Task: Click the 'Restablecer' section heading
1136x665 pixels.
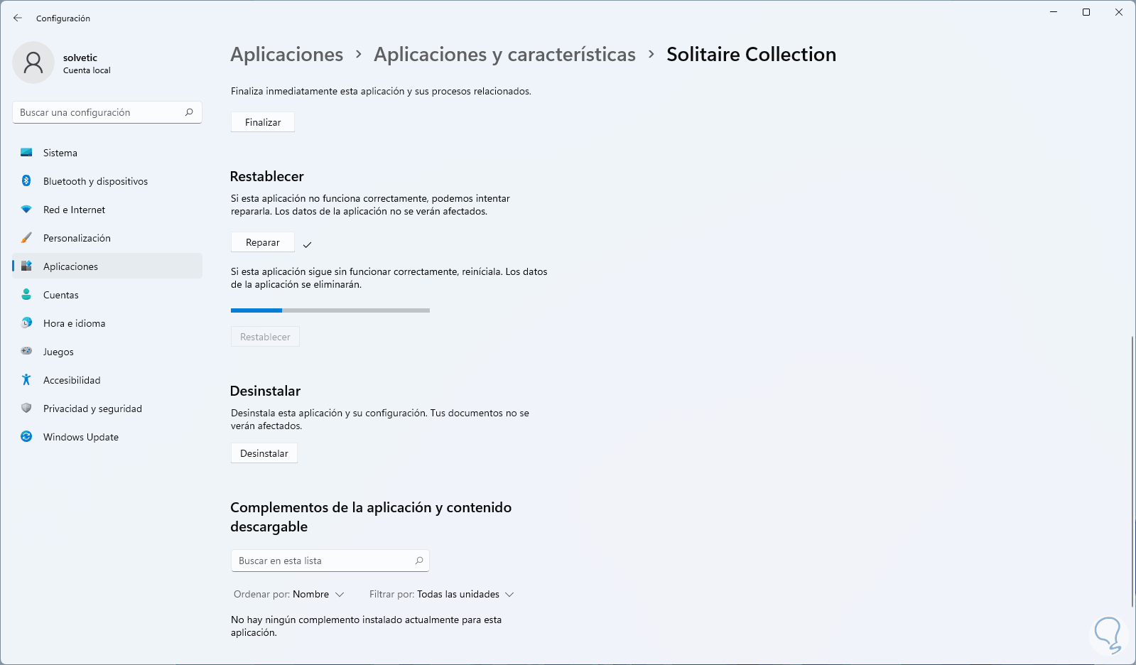Action: point(267,176)
